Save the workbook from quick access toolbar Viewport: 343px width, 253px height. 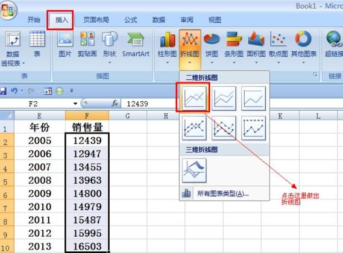[3, 91]
